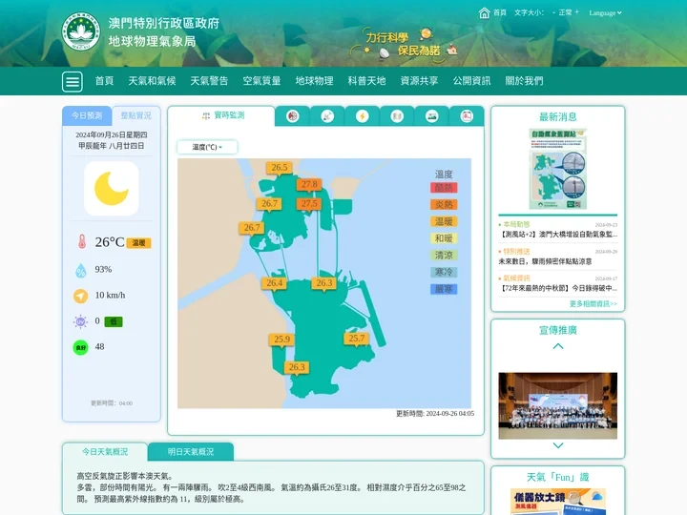Viewport: 687px width, 515px height.
Task: Open the weather camera photo tab icon
Action: click(431, 116)
